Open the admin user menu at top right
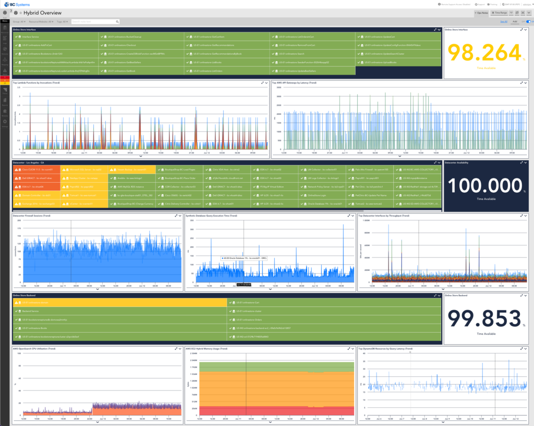534x426 pixels. tap(528, 4)
